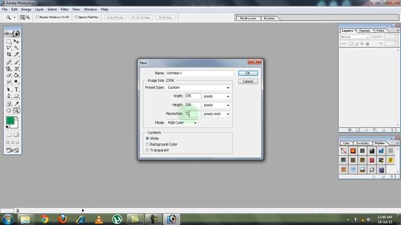Open the layer Opacity dropdown

pyautogui.click(x=395, y=37)
